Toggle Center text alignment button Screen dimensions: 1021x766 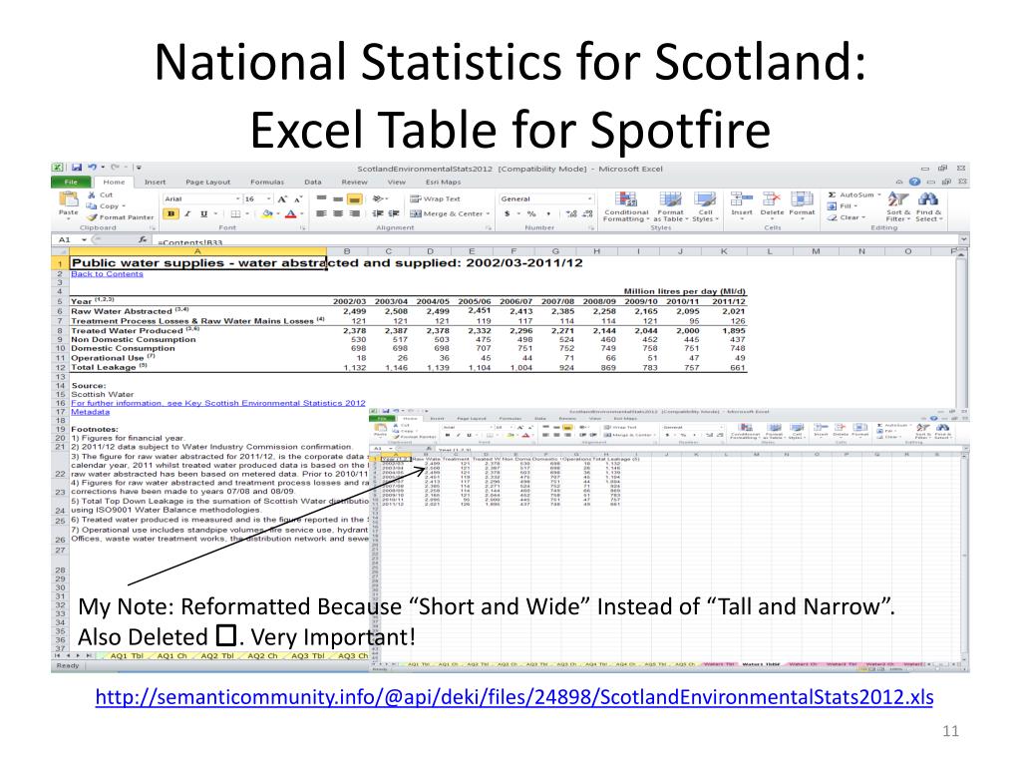(x=338, y=213)
